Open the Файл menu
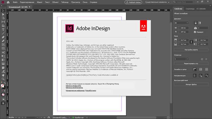The height and width of the screenshot is (119, 212). tap(15, 2)
